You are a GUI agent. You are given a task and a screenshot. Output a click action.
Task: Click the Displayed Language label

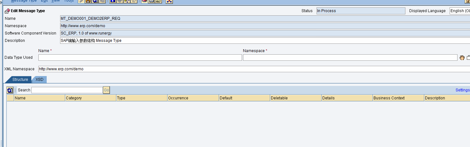pyautogui.click(x=427, y=11)
